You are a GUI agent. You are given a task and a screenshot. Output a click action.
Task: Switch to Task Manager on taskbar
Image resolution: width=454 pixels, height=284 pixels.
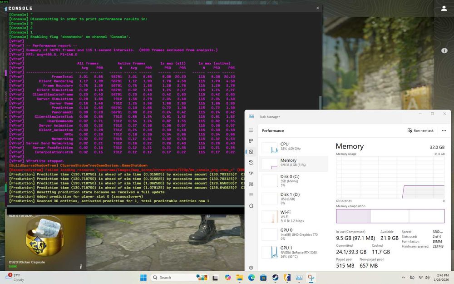(x=299, y=278)
